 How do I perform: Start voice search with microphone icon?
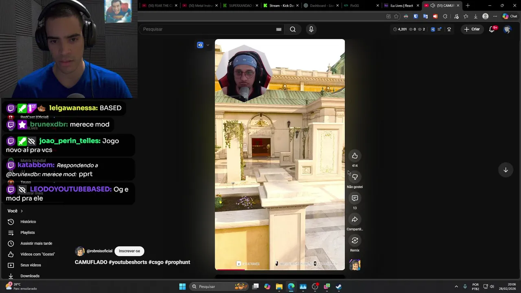click(x=311, y=29)
